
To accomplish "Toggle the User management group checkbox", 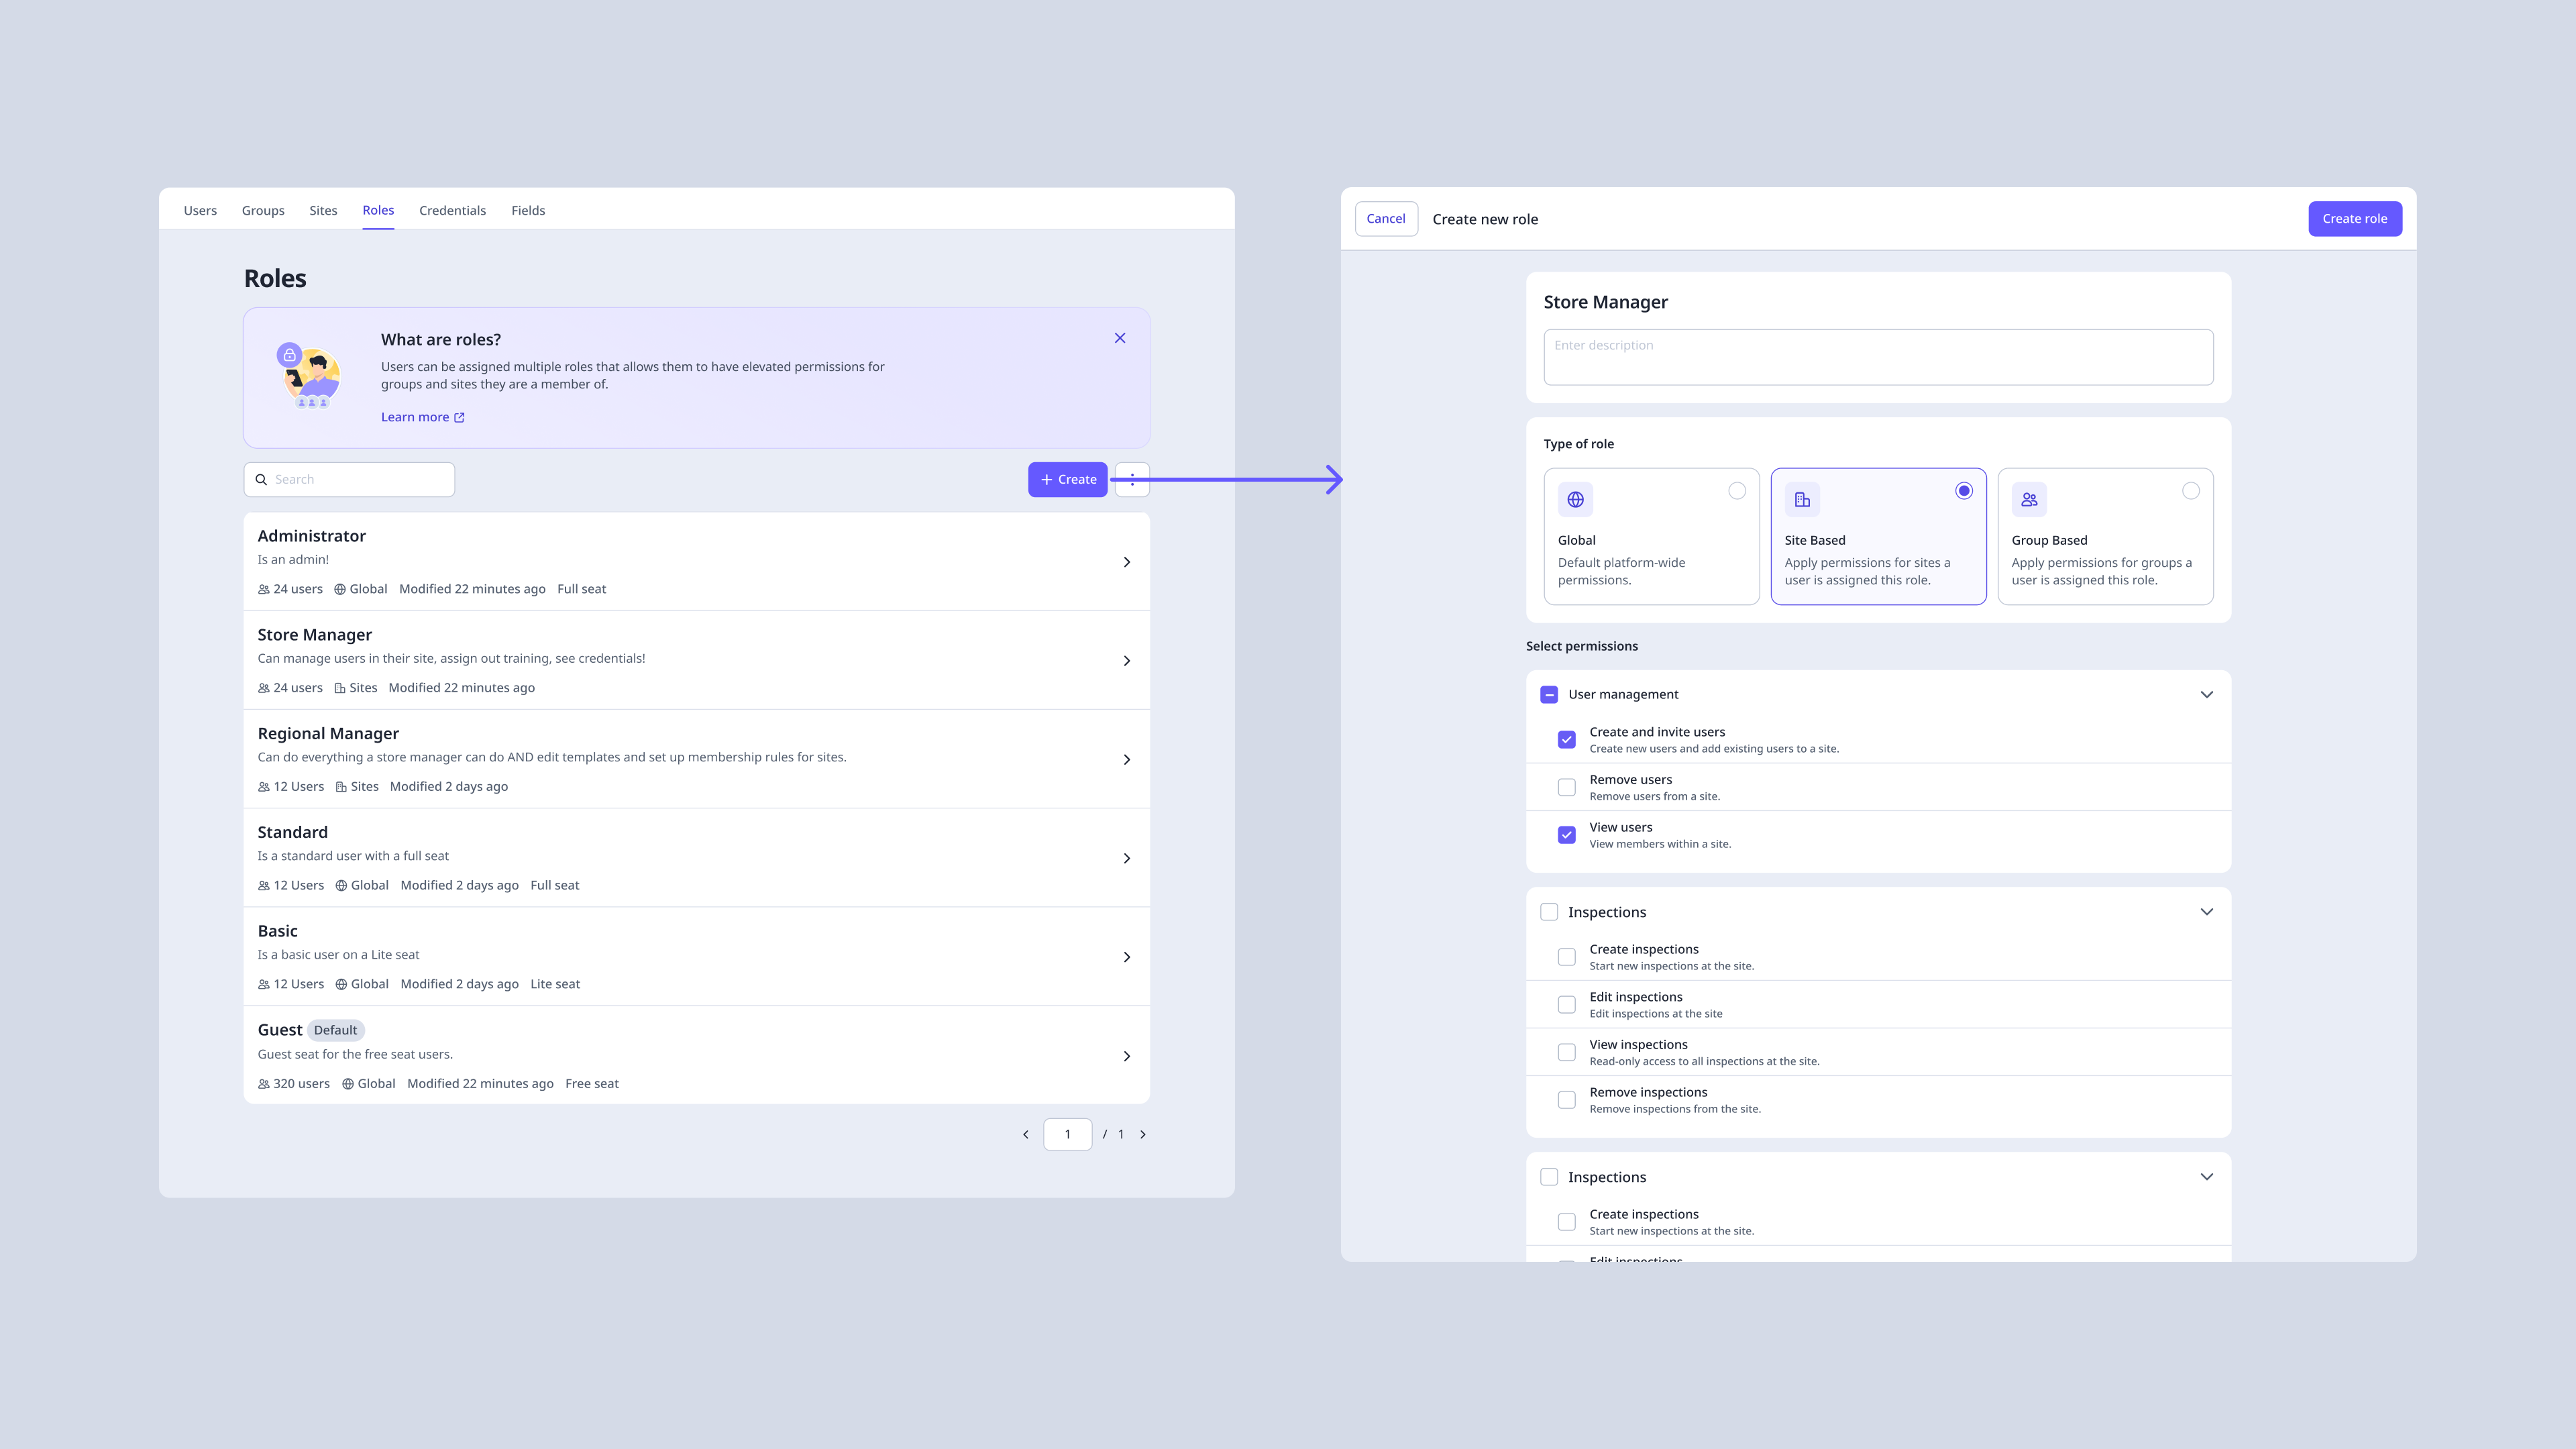I will tap(1549, 694).
